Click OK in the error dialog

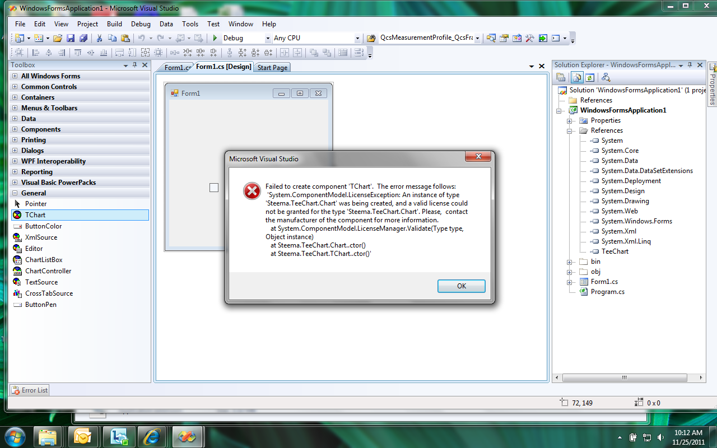click(x=462, y=286)
